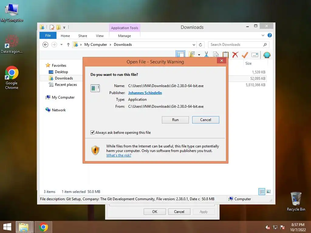Open the Customize Quick Access Toolbar dropdown
The width and height of the screenshot is (311, 233).
click(64, 28)
